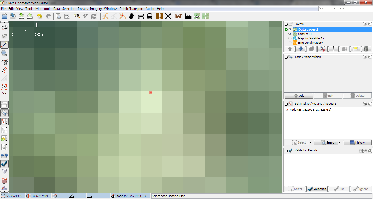This screenshot has height=199, width=373.
Task: Activate the Zoom magnifier tool in sidebar
Action: coord(4,53)
